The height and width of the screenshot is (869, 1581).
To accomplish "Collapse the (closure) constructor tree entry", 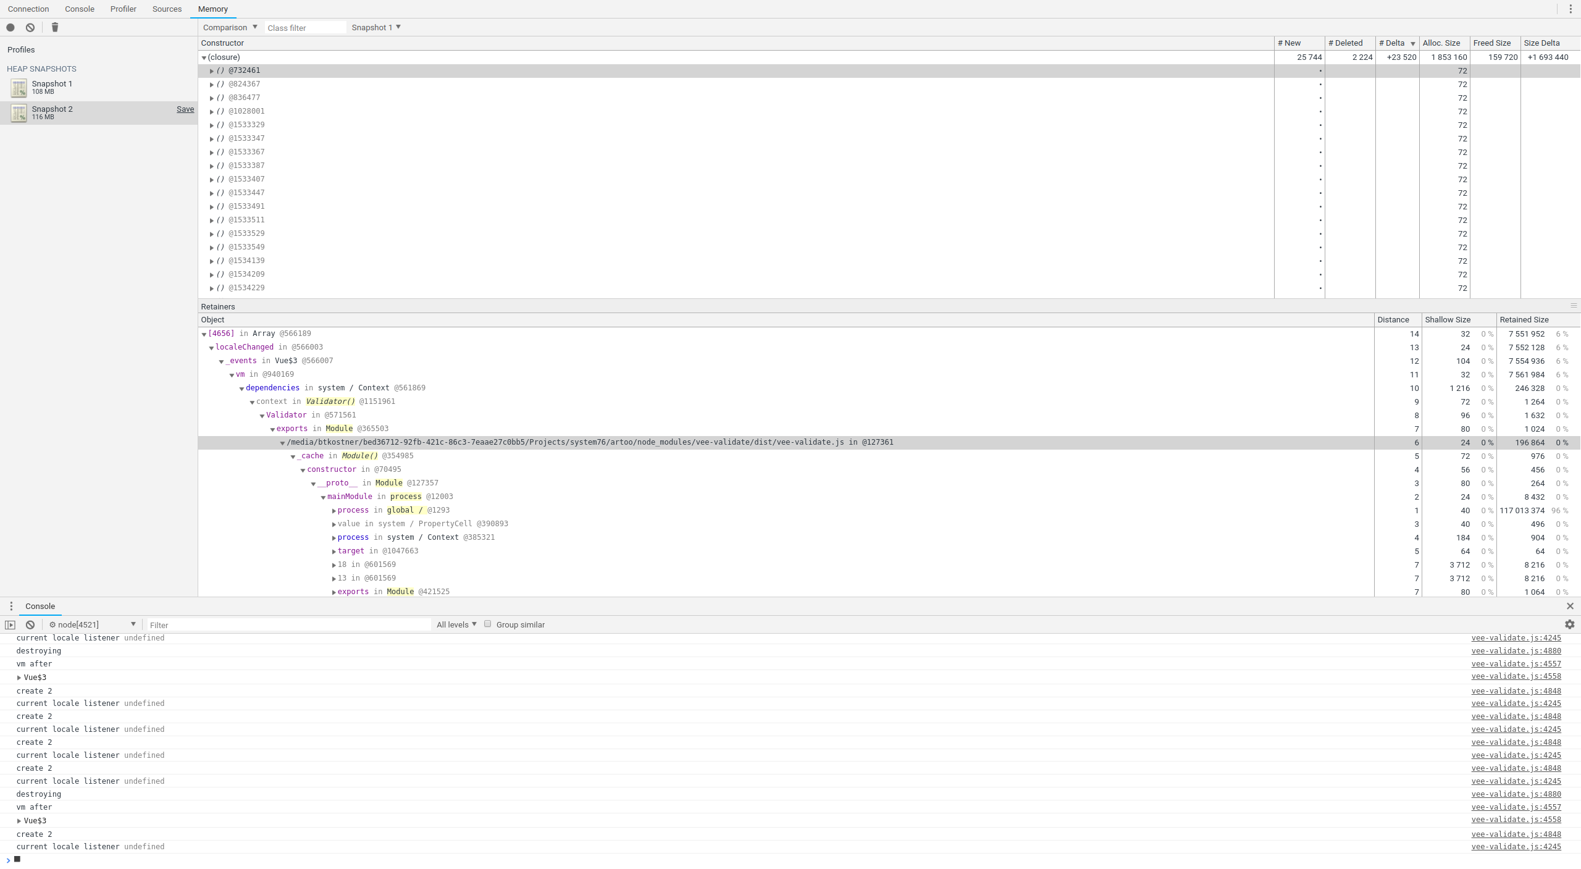I will (204, 57).
